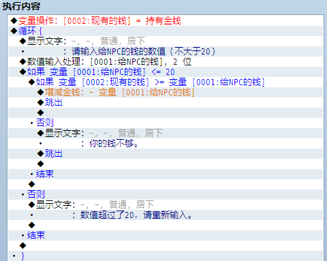327x261 pixels.
Task: Select the '跳出' row directly after 增减金钱
Action: click(166, 102)
